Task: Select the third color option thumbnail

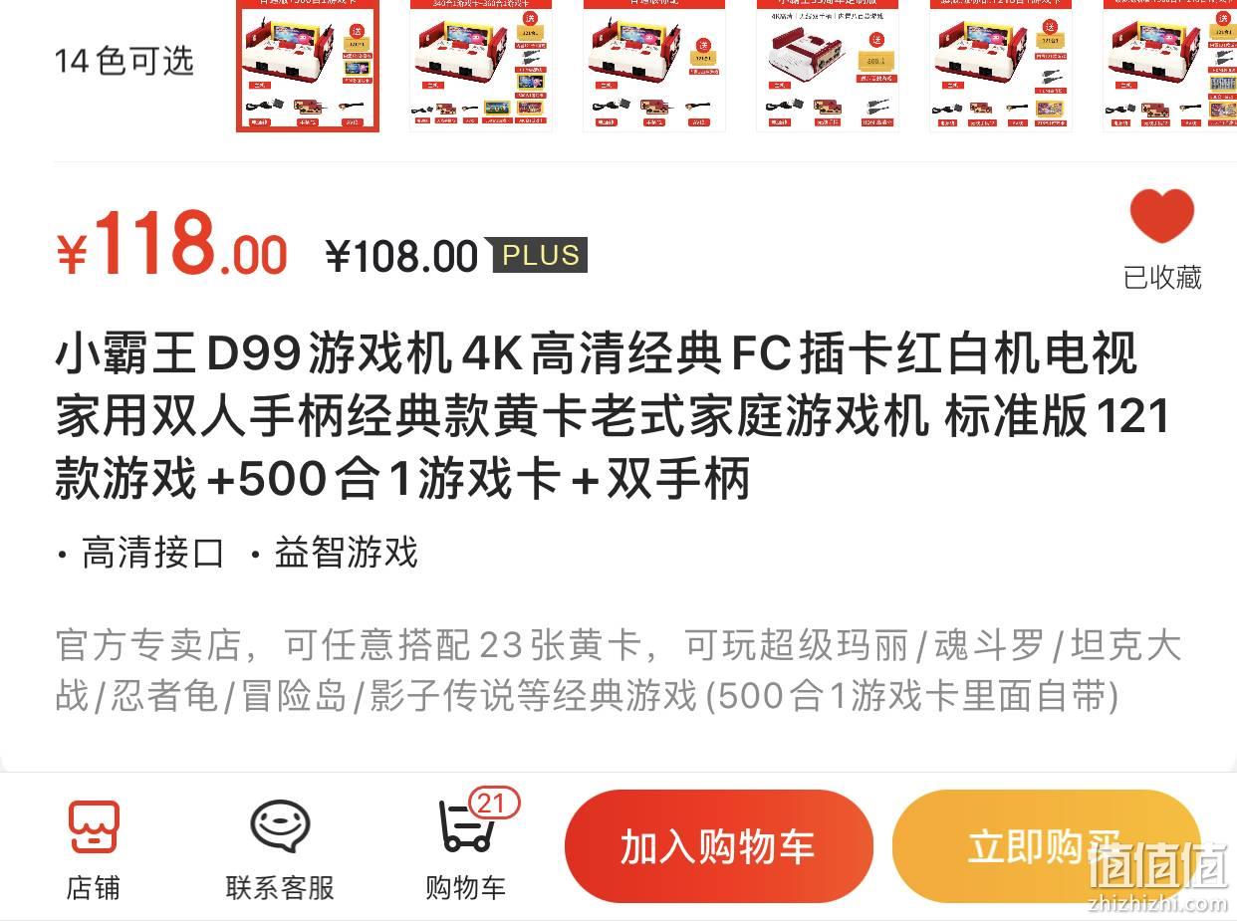Action: [654, 65]
